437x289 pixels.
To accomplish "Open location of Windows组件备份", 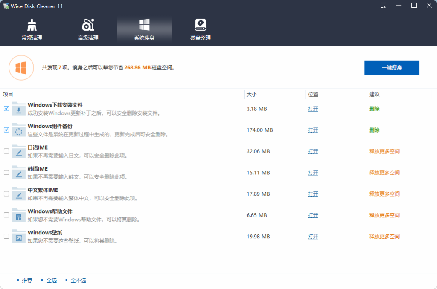I will coord(313,130).
